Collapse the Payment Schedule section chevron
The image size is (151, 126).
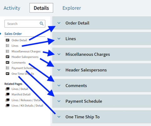pos(59,101)
